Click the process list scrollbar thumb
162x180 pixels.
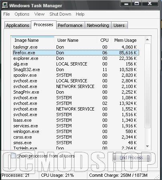(x=147, y=86)
